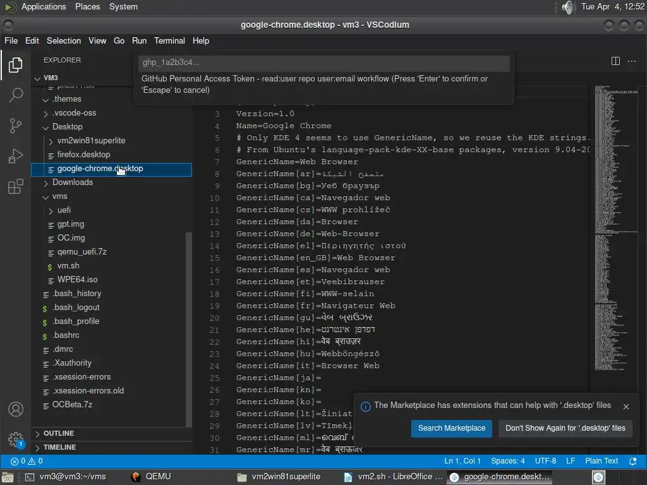Change encoding via UTF-8 status item
The width and height of the screenshot is (647, 485).
pos(545,461)
